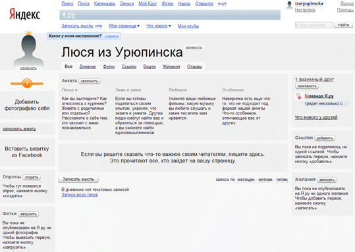Click Выход to log out

coord(347,3)
